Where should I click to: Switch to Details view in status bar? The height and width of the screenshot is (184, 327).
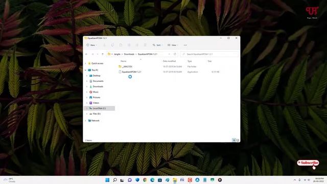[234, 140]
